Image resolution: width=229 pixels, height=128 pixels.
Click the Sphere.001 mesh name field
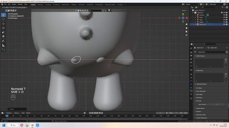(x=211, y=52)
